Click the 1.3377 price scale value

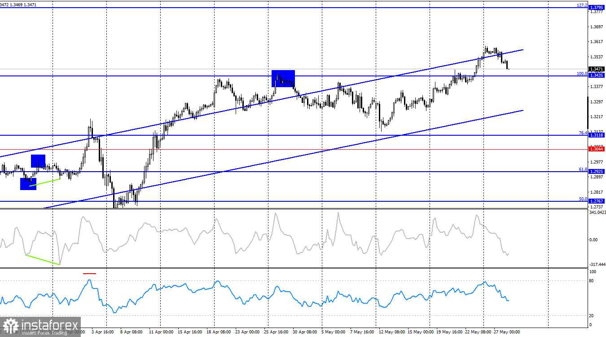pos(597,87)
